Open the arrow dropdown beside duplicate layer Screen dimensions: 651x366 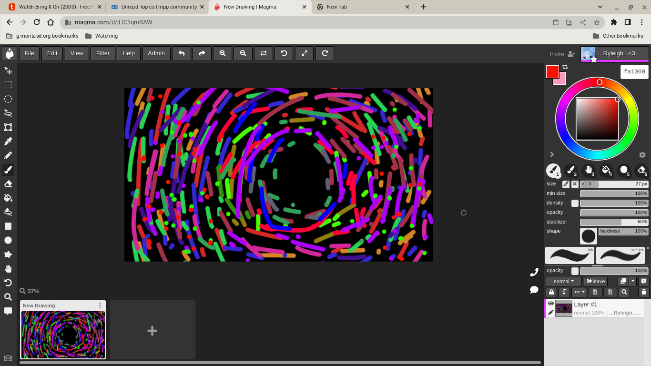pos(633,281)
